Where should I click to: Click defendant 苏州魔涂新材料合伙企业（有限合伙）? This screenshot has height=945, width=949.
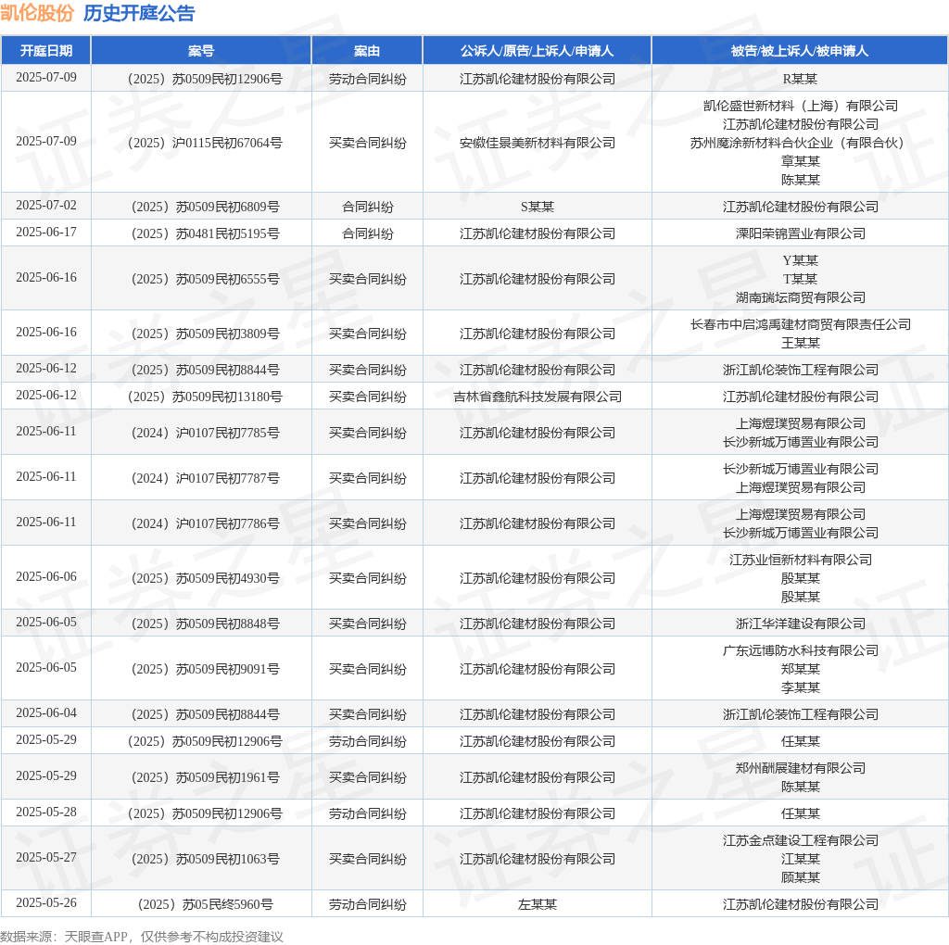click(800, 143)
